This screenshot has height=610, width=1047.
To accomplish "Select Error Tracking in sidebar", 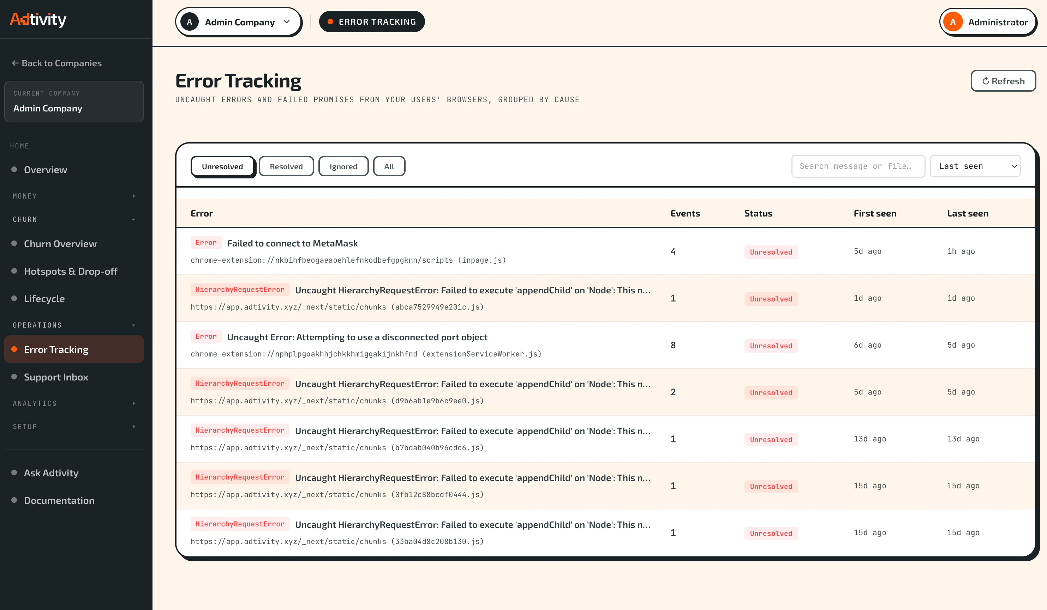I will click(x=74, y=349).
